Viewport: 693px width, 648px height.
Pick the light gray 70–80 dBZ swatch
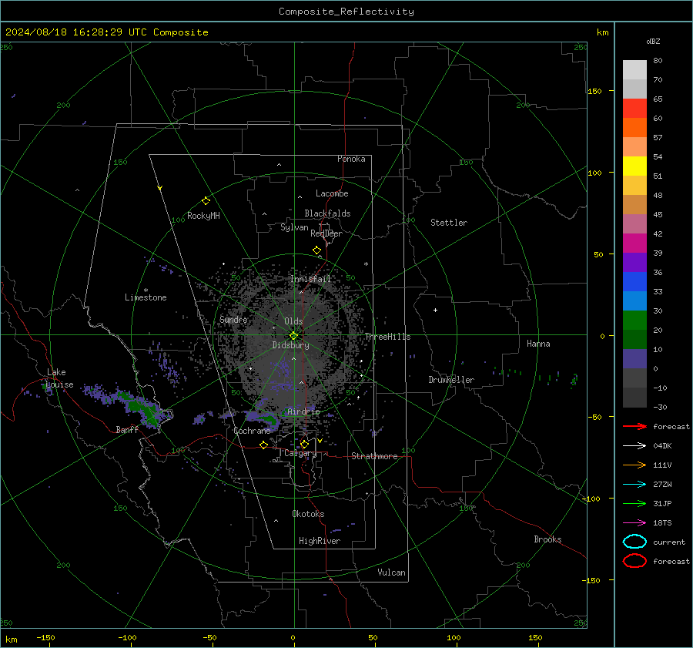pyautogui.click(x=634, y=70)
